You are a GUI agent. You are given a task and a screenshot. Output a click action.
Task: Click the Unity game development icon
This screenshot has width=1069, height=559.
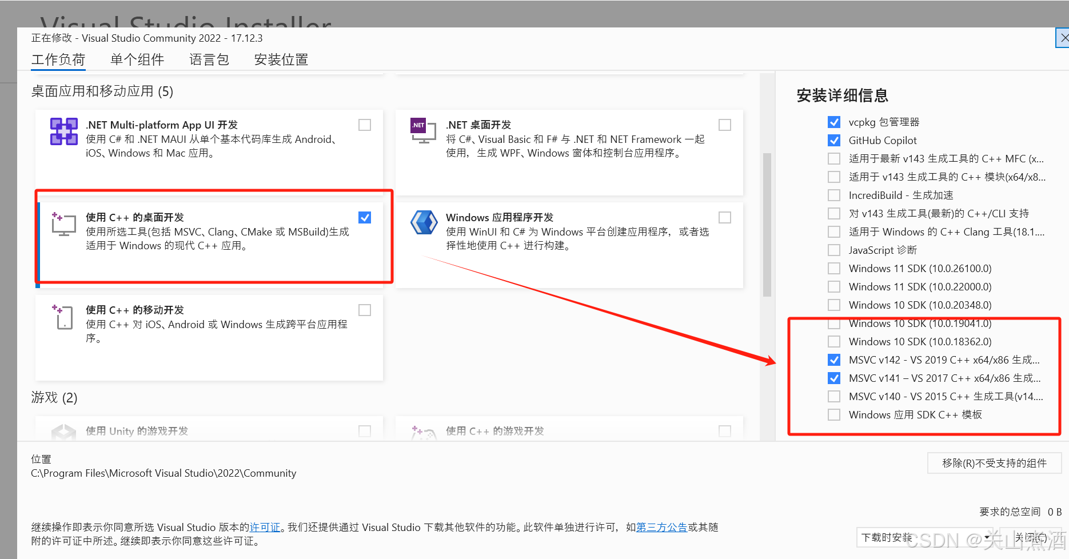pyautogui.click(x=63, y=432)
